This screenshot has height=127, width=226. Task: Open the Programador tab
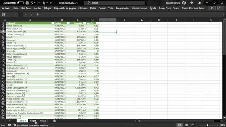click(x=123, y=8)
